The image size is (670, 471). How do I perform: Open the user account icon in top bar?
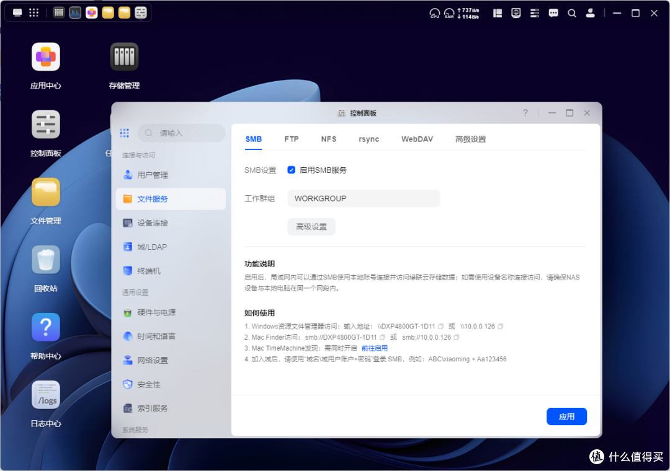[x=590, y=13]
